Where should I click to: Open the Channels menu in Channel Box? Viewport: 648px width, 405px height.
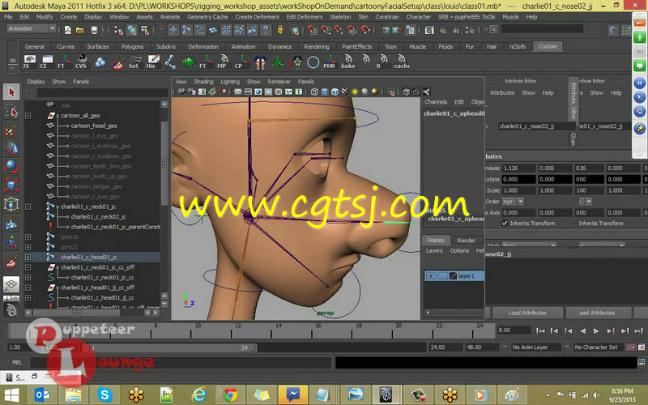coord(436,102)
